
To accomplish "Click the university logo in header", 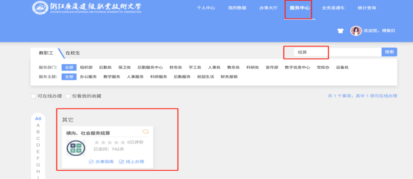I will (87, 7).
